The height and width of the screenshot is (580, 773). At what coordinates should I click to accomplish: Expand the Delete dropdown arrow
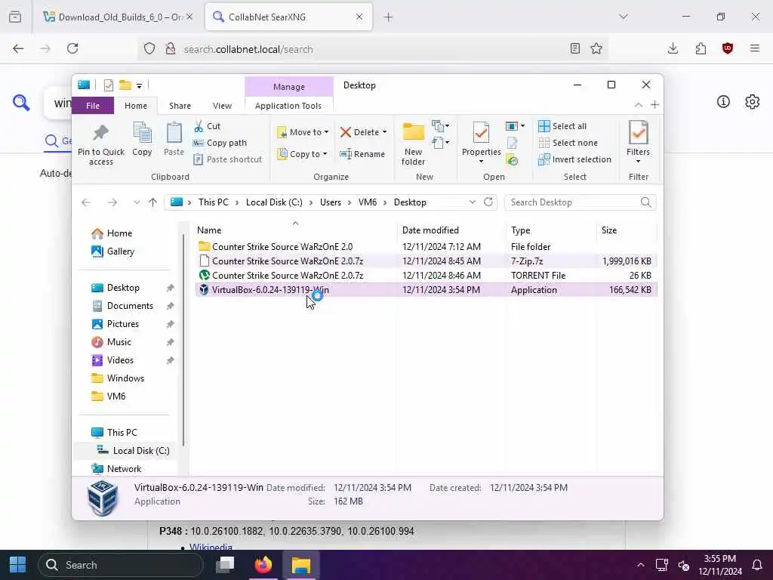pos(384,132)
